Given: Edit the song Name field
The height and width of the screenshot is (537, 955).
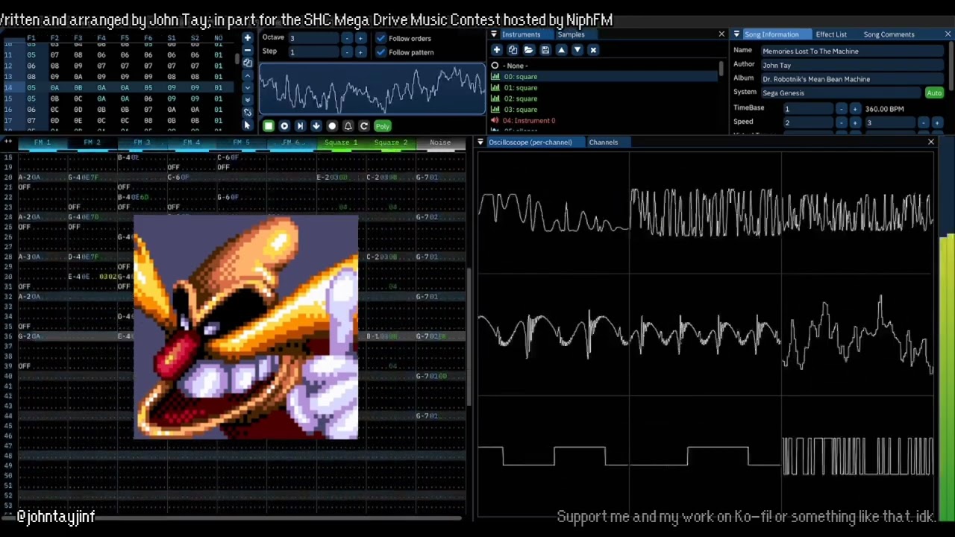Looking at the screenshot, I should pyautogui.click(x=851, y=51).
